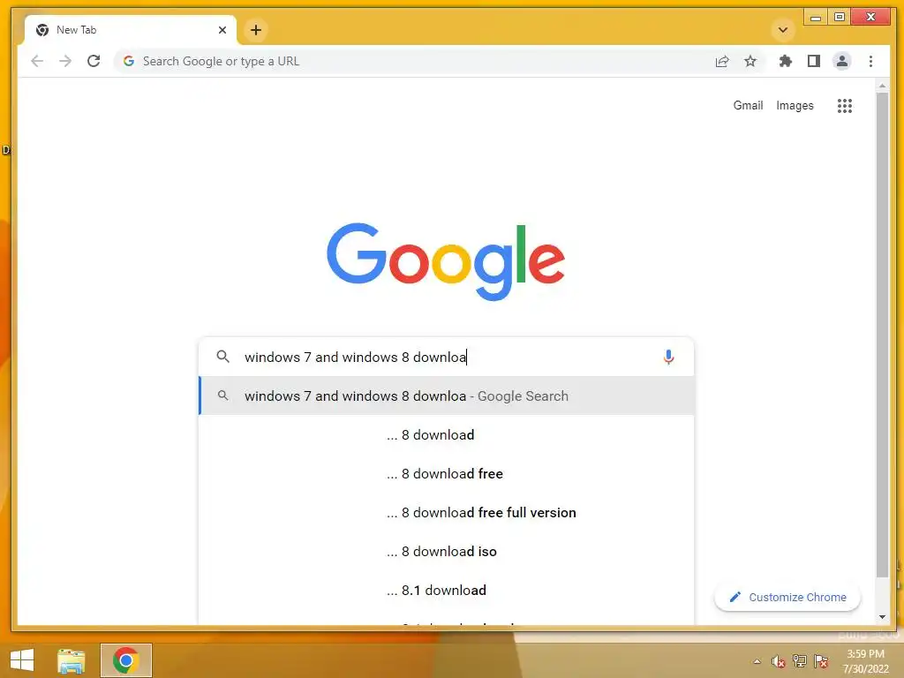This screenshot has height=678, width=904.
Task: Click the browser back arrow
Action: pyautogui.click(x=37, y=61)
